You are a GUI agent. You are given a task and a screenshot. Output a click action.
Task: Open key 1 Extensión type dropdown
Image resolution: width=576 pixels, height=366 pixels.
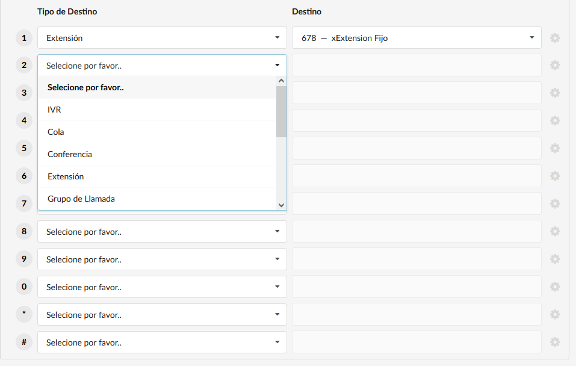tap(162, 38)
